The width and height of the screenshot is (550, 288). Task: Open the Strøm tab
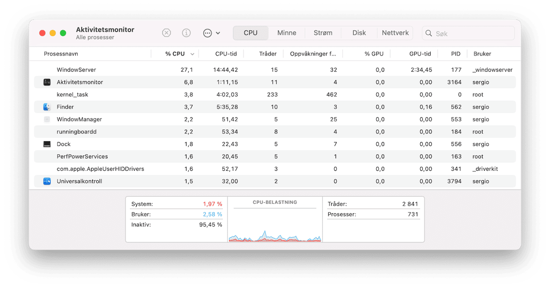click(323, 33)
